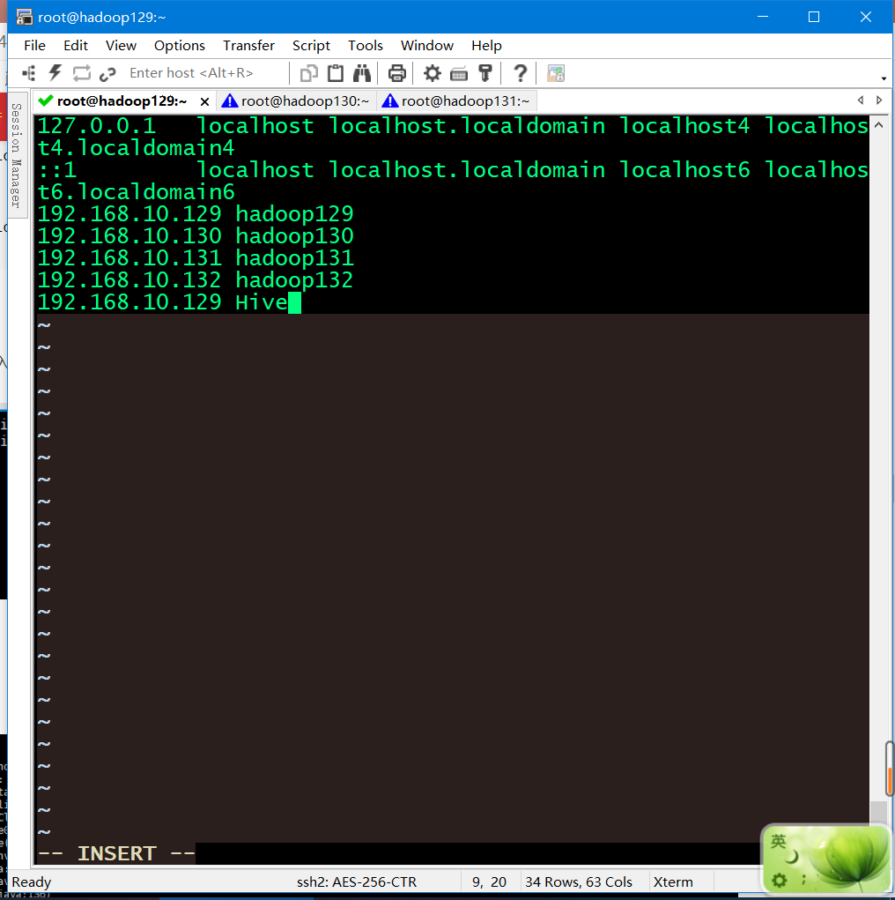Click the IME moon mode icon

pyautogui.click(x=794, y=857)
